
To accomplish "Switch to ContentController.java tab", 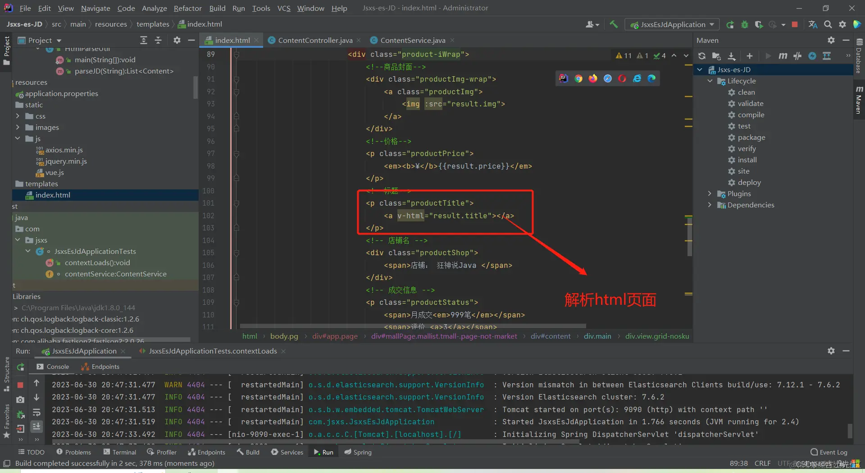I will click(315, 40).
